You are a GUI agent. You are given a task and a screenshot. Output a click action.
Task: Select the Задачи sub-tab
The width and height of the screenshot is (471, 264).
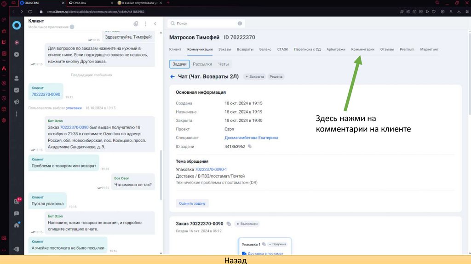(179, 64)
